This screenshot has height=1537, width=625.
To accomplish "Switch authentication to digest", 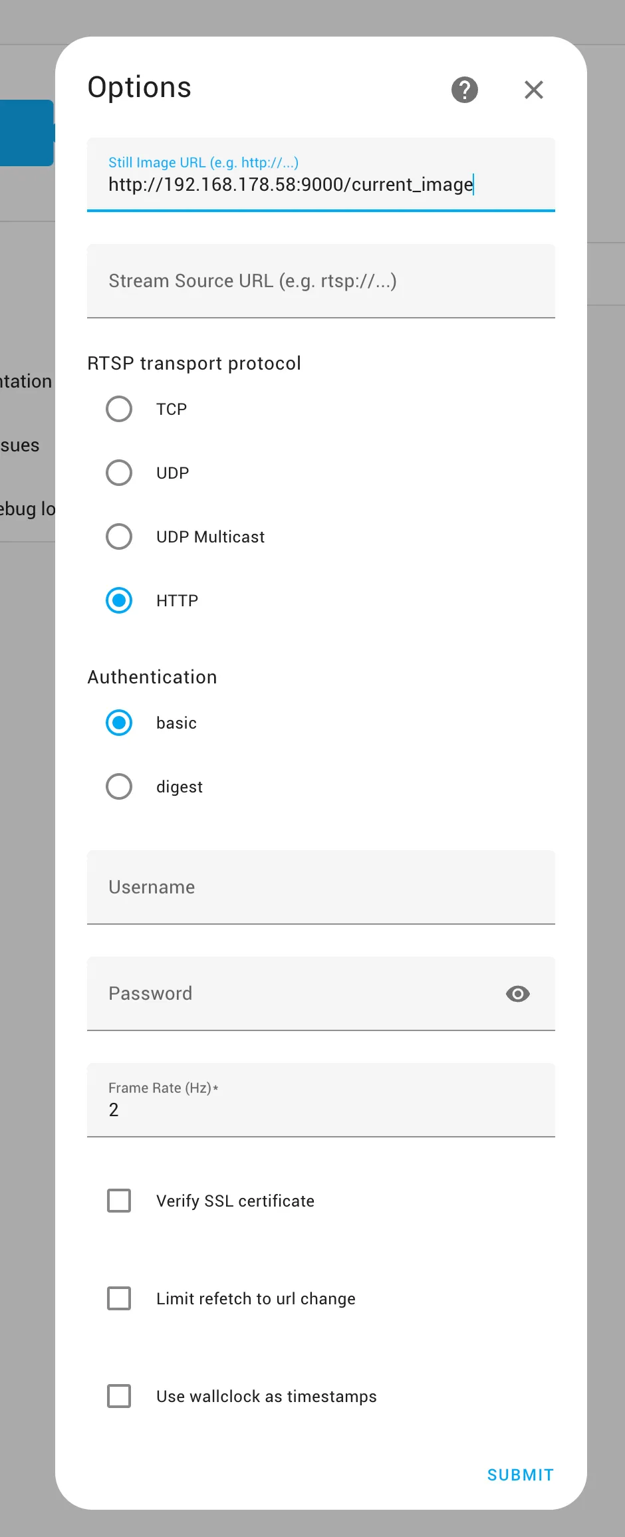I will [119, 786].
